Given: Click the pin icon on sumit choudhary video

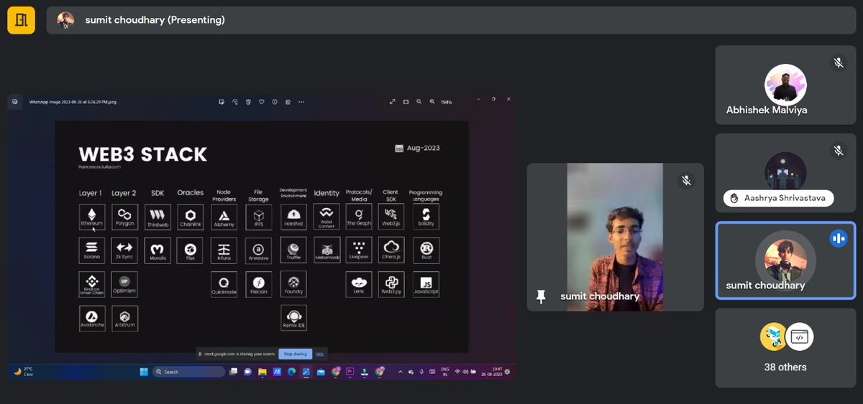Looking at the screenshot, I should pos(542,296).
